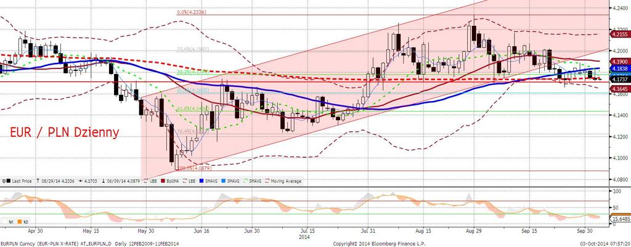Click the %K stochastic legend entry

[8, 221]
